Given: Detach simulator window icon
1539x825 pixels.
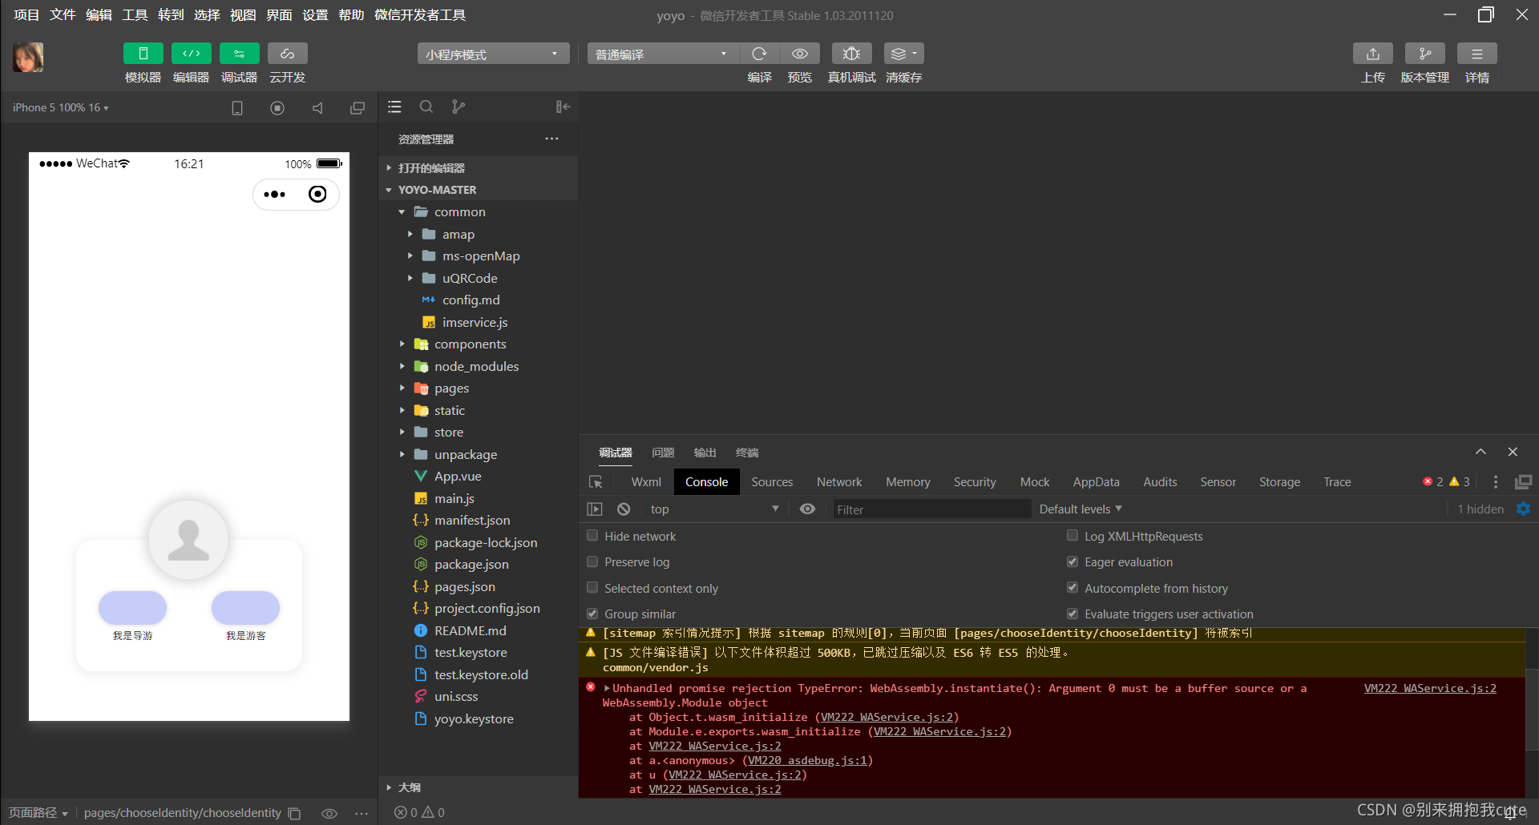Looking at the screenshot, I should (x=357, y=108).
